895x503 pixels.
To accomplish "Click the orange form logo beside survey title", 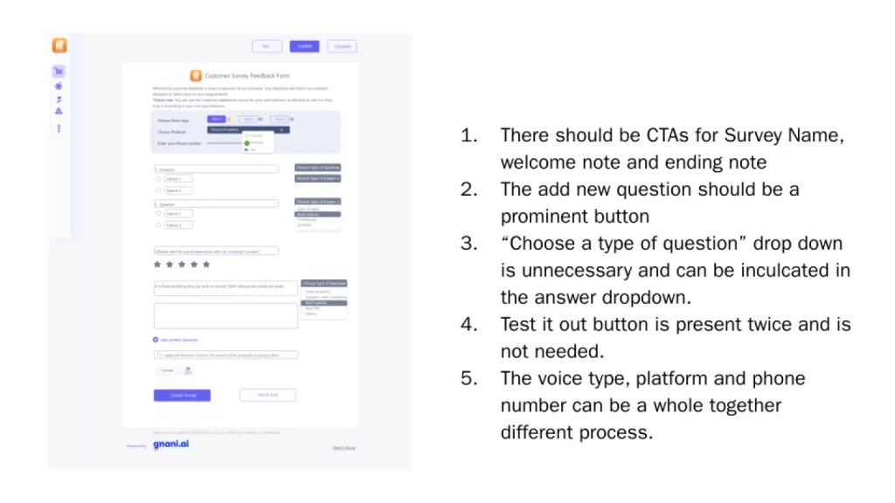I will point(196,75).
